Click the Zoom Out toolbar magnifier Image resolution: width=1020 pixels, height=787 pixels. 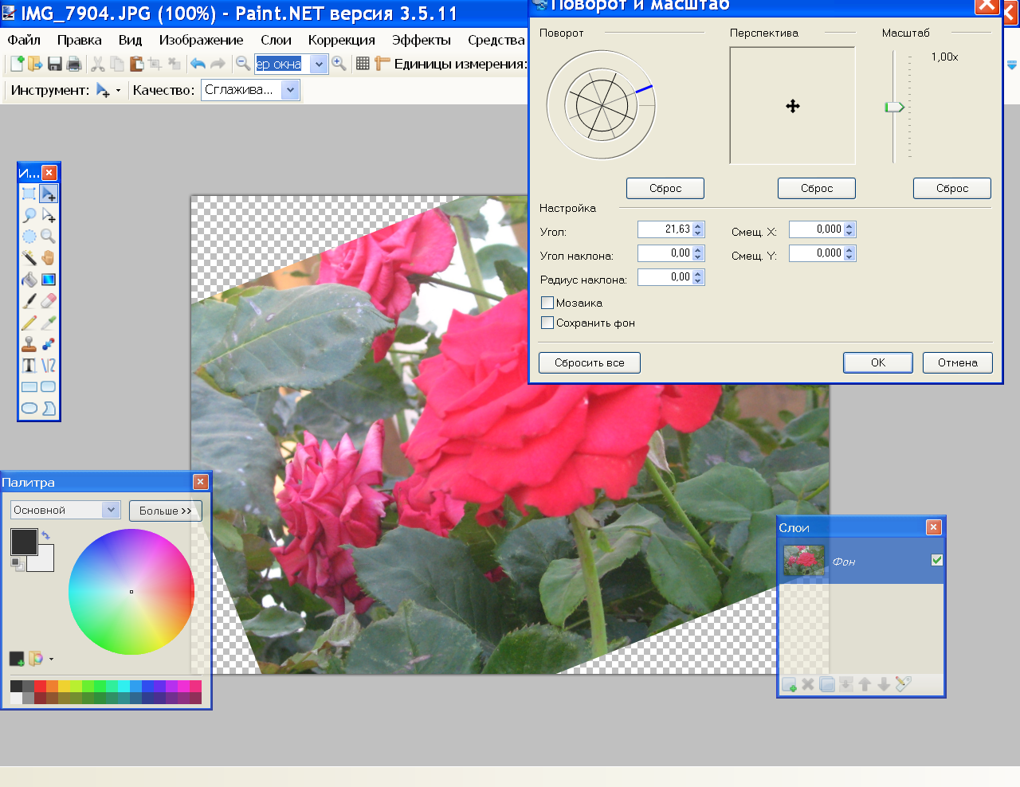coord(243,64)
